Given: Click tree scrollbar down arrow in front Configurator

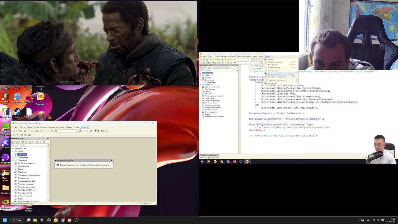Looking at the screenshot, I should tap(48, 200).
